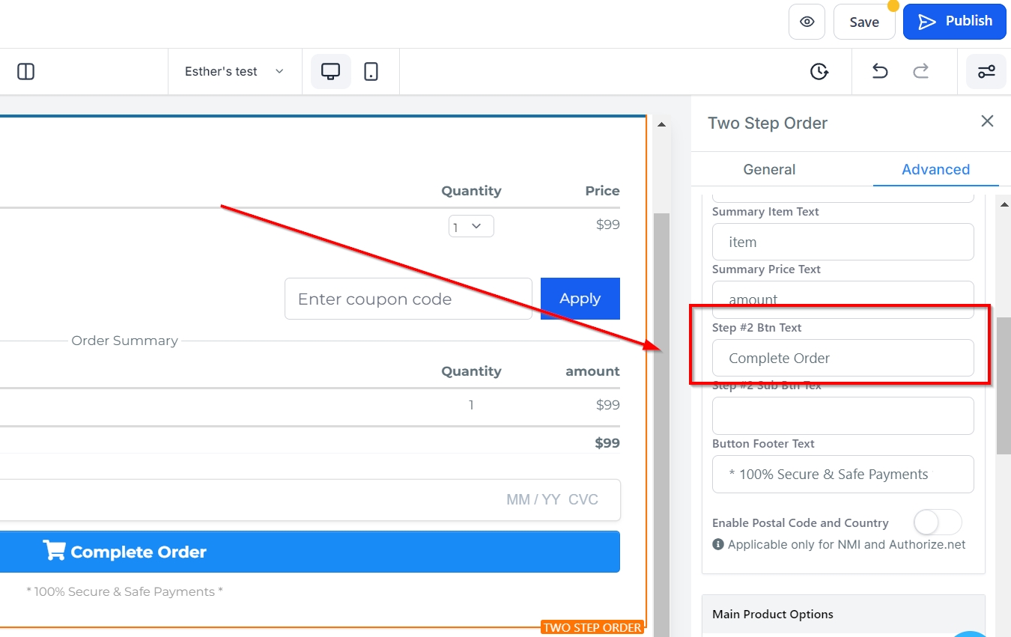The image size is (1011, 637).
Task: Toggle the left layout panel icon
Action: [26, 72]
